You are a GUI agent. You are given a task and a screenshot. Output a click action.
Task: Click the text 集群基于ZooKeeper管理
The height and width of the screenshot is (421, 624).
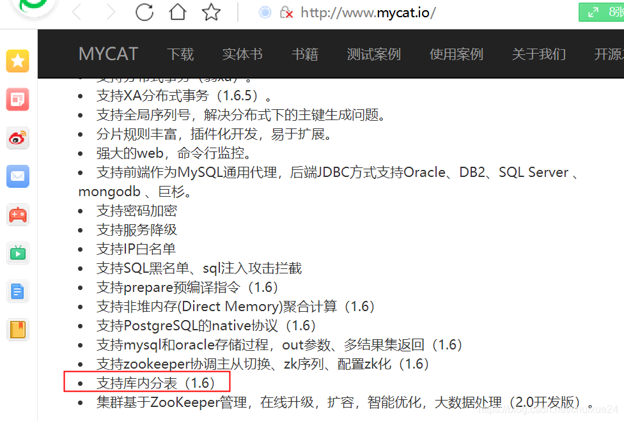[171, 402]
